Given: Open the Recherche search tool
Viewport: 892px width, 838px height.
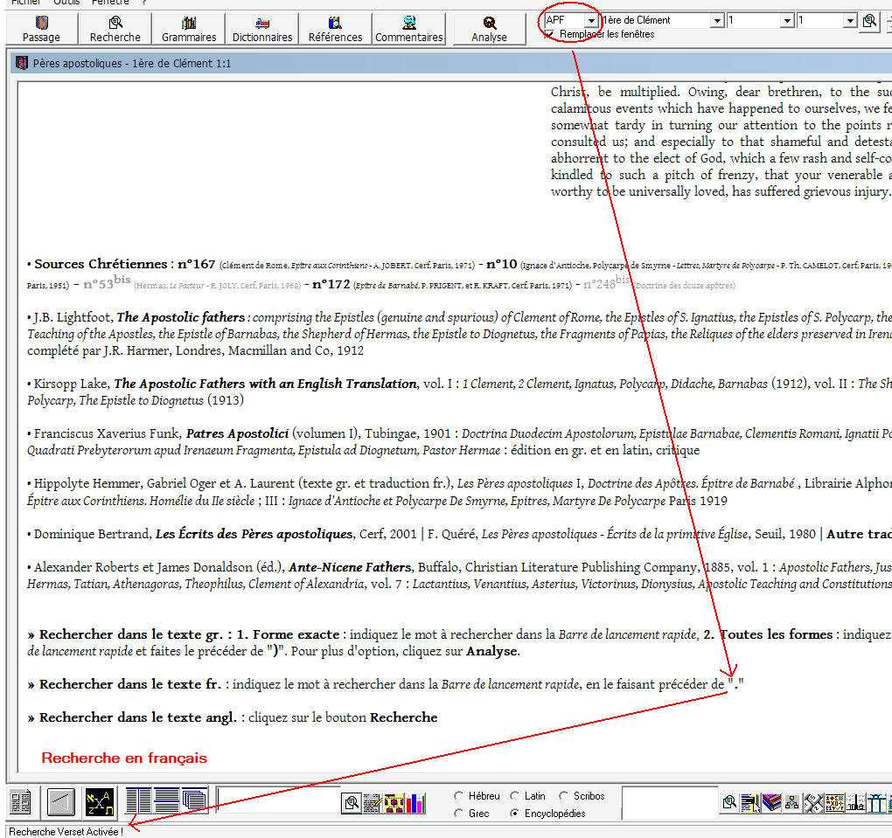Looking at the screenshot, I should pyautogui.click(x=115, y=29).
